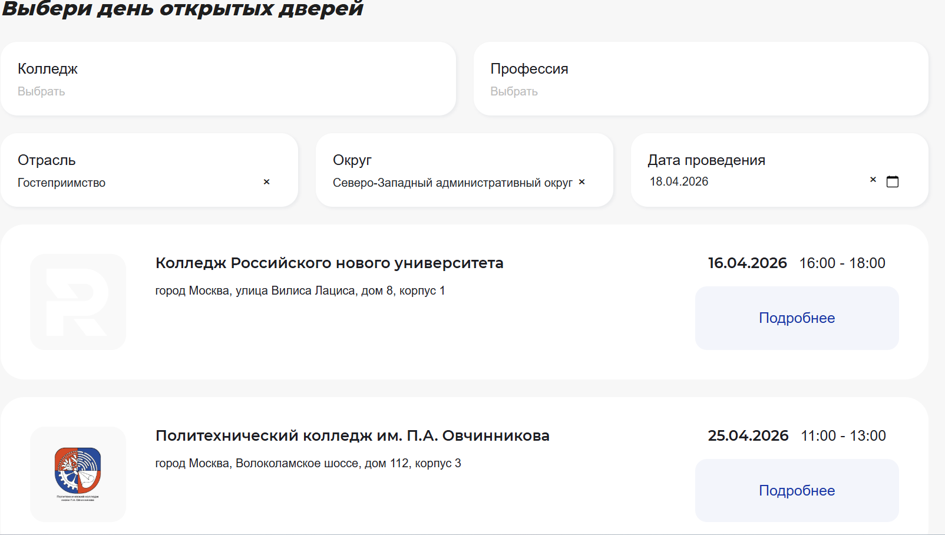The height and width of the screenshot is (535, 945).
Task: Clear the Гостеприимство filter with its × icon
Action: tap(266, 182)
